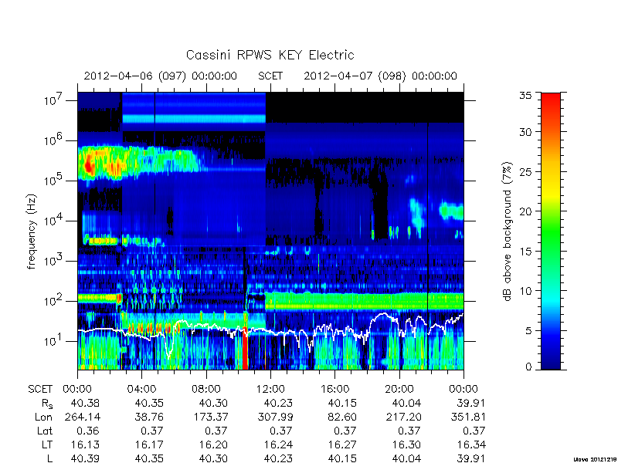Viewport: 618px width, 463px height.
Task: Click the 'Rs' row header
Action: 47,404
